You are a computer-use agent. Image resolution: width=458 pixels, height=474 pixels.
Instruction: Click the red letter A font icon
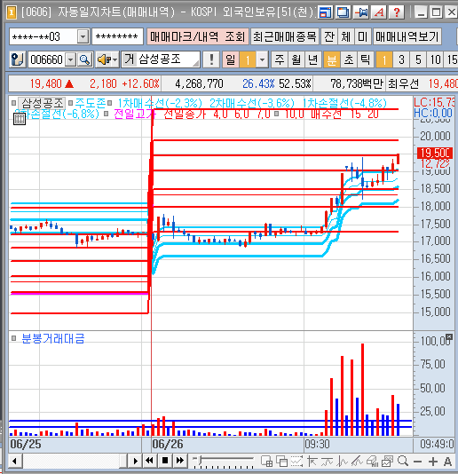pos(379,12)
